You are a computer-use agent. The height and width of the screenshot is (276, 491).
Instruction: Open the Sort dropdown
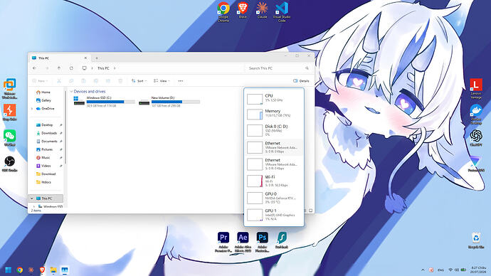tap(139, 80)
